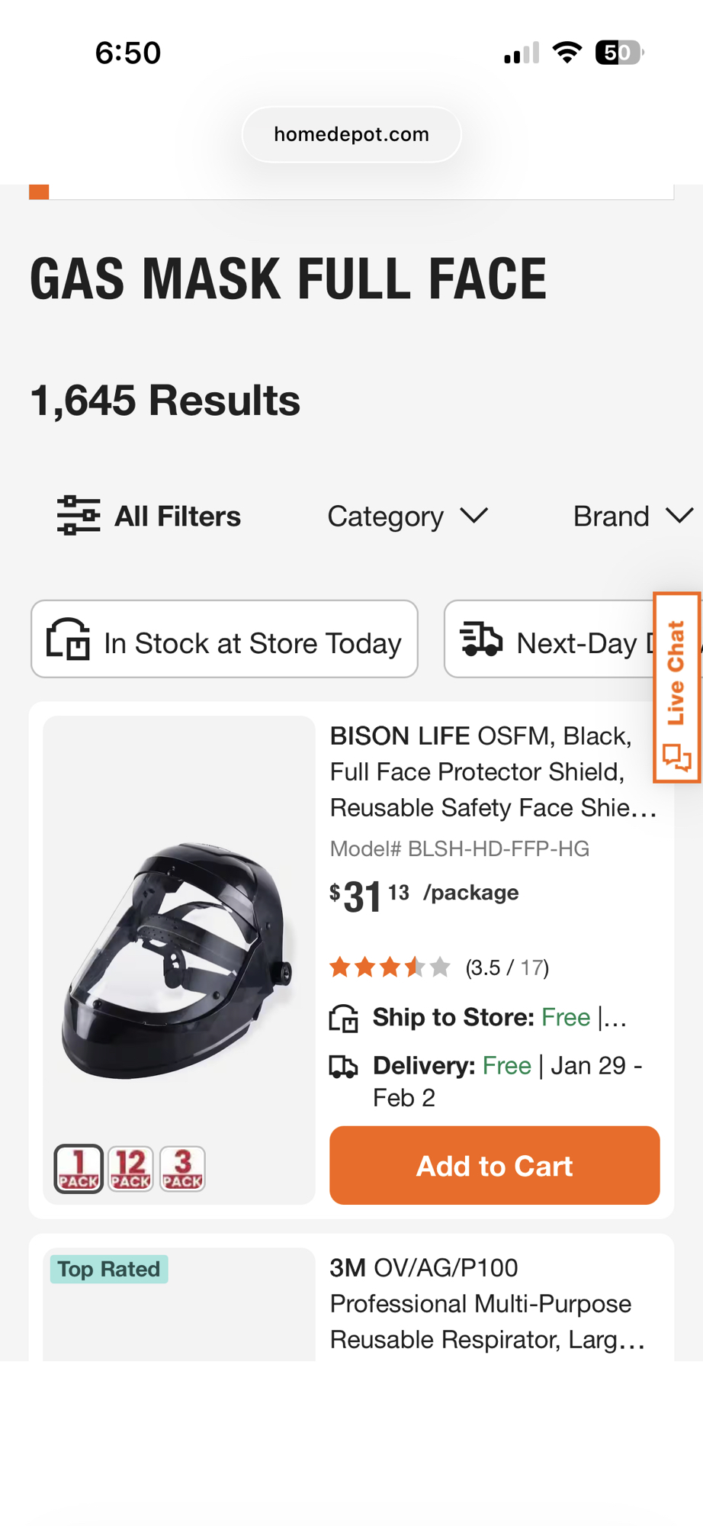Tap the Ship to Store pickup icon
Image resolution: width=703 pixels, height=1526 pixels.
click(344, 1018)
